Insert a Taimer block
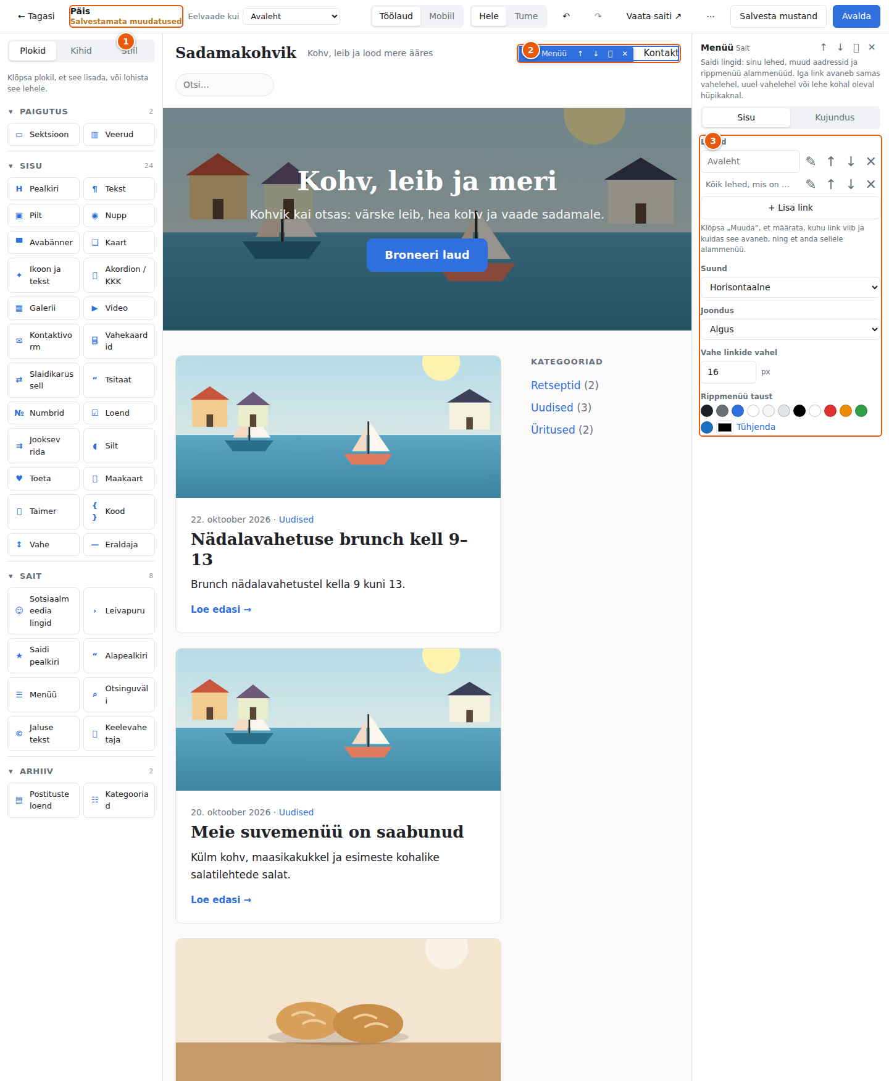 coord(43,511)
